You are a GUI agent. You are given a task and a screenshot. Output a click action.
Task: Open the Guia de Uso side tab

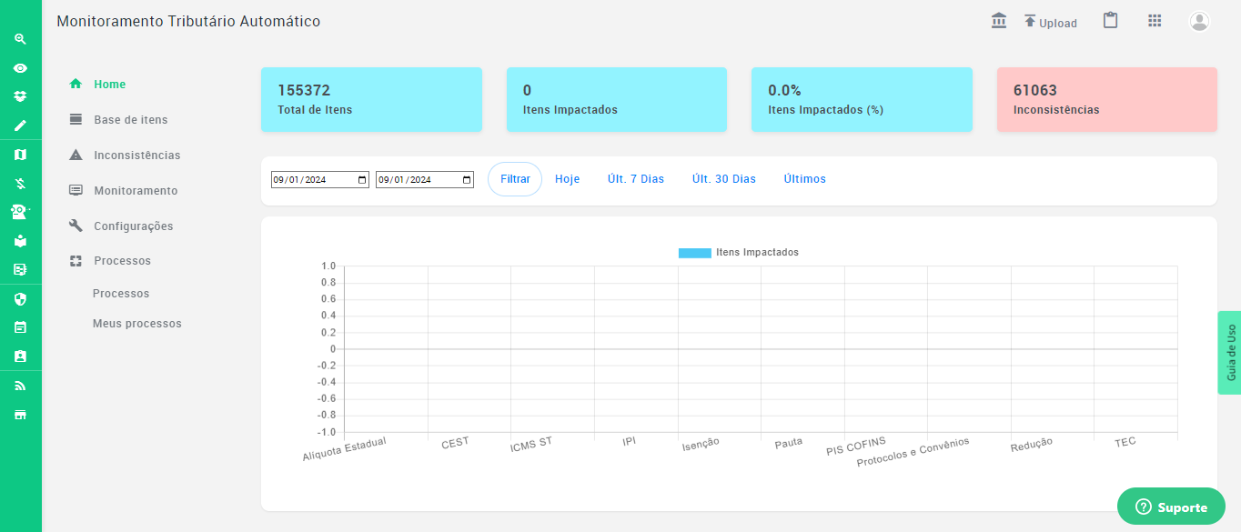[x=1230, y=353]
